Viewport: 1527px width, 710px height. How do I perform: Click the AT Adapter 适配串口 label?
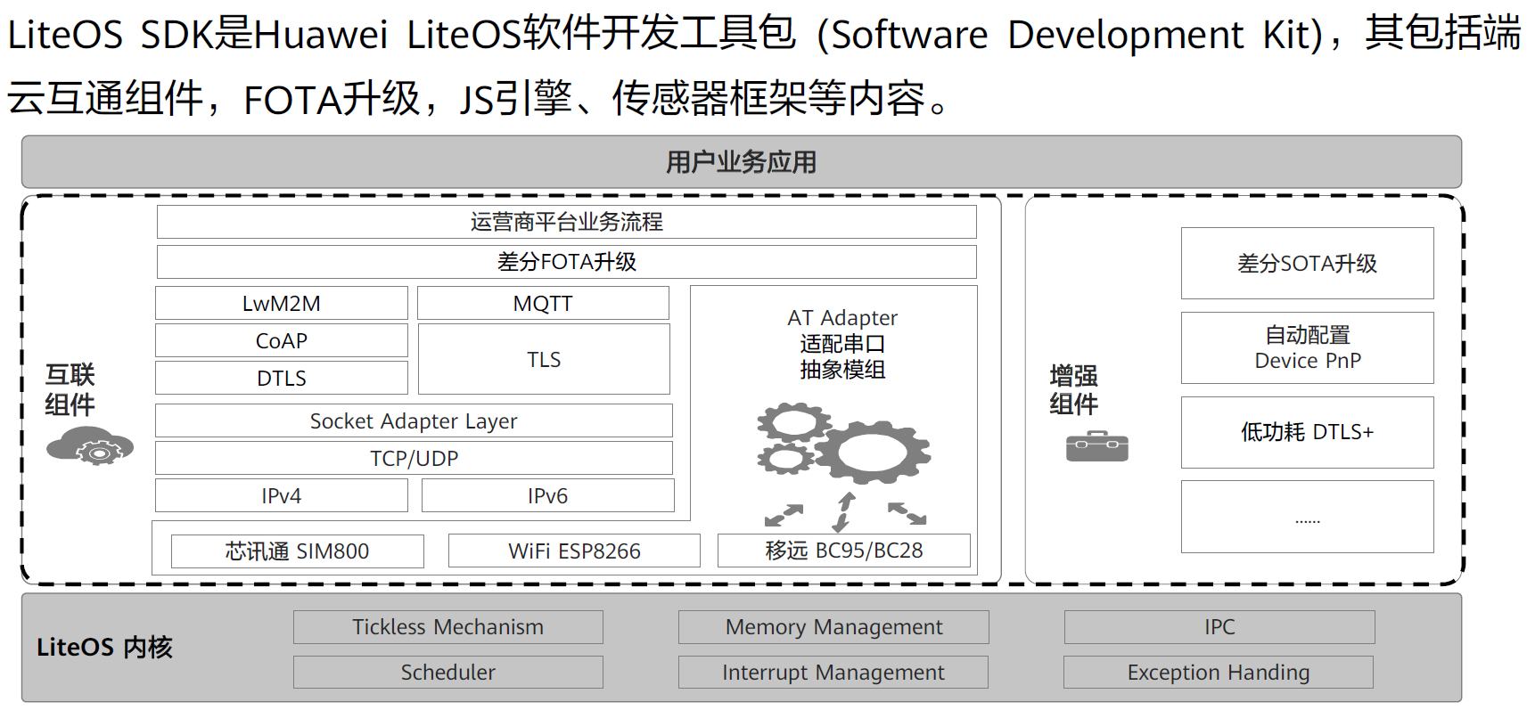(842, 343)
